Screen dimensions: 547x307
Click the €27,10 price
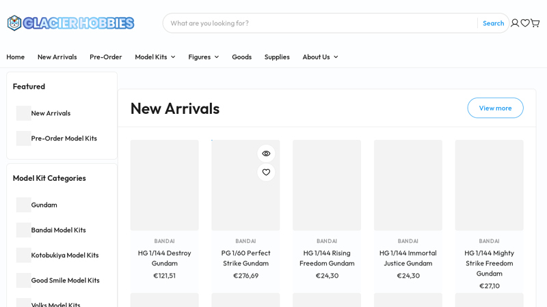(x=489, y=286)
